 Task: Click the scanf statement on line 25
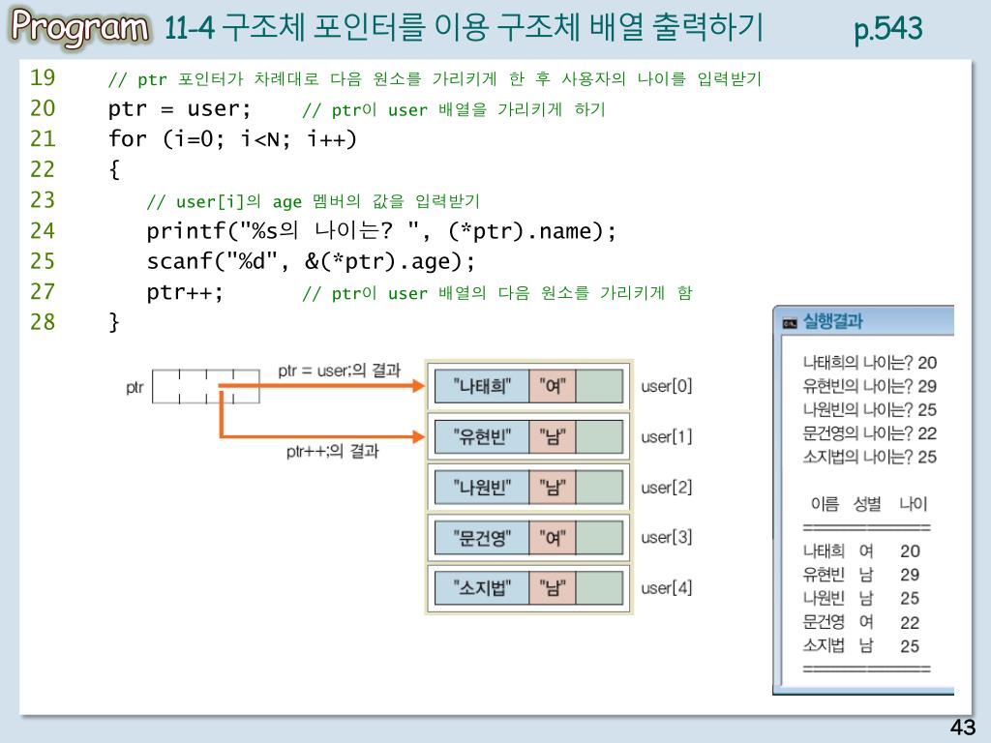click(x=311, y=261)
